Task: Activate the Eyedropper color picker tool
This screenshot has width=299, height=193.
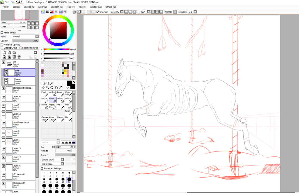Action: click(x=61, y=87)
